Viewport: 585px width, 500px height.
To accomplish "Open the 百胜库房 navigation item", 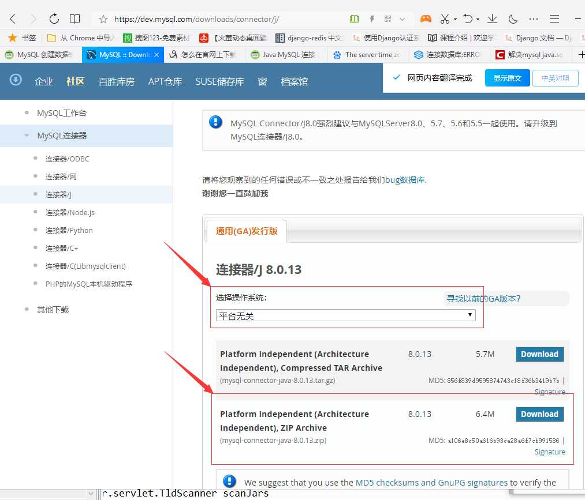I will click(x=117, y=81).
